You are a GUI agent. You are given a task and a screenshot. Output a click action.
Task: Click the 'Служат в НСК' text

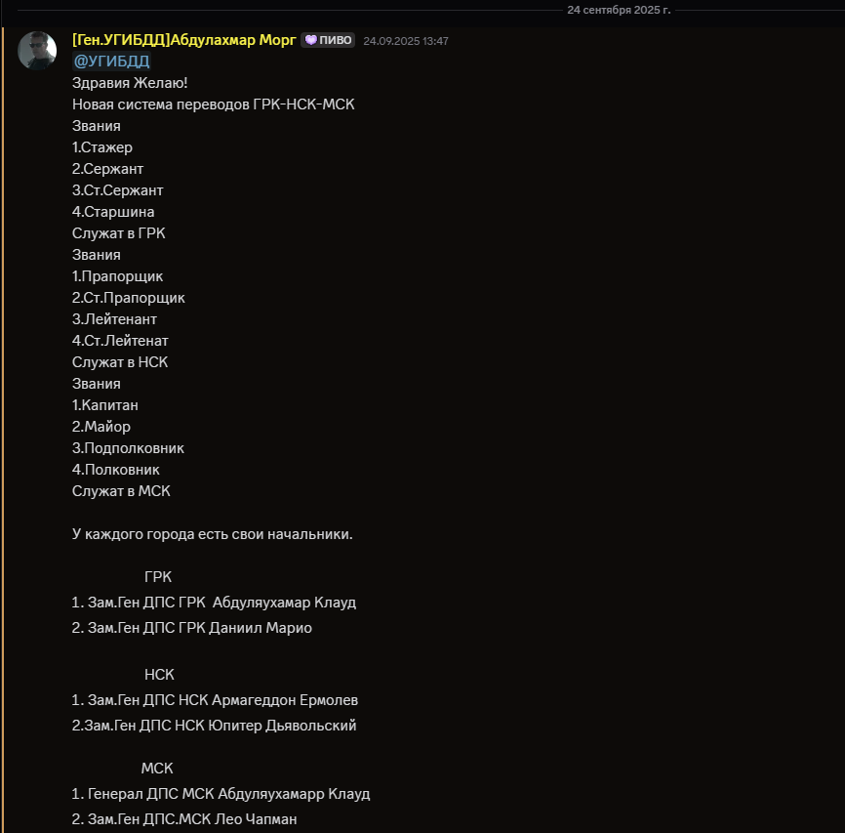(120, 362)
